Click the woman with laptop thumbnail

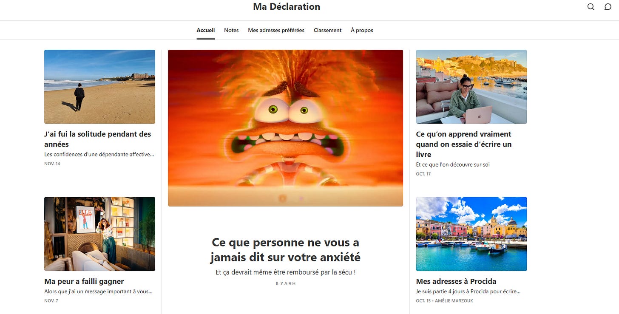tap(471, 87)
